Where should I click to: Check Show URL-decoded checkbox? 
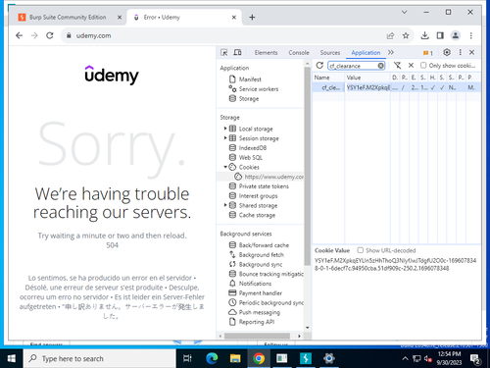coord(360,250)
